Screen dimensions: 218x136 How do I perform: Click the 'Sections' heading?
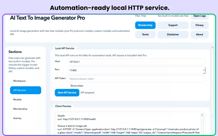click(x=15, y=52)
